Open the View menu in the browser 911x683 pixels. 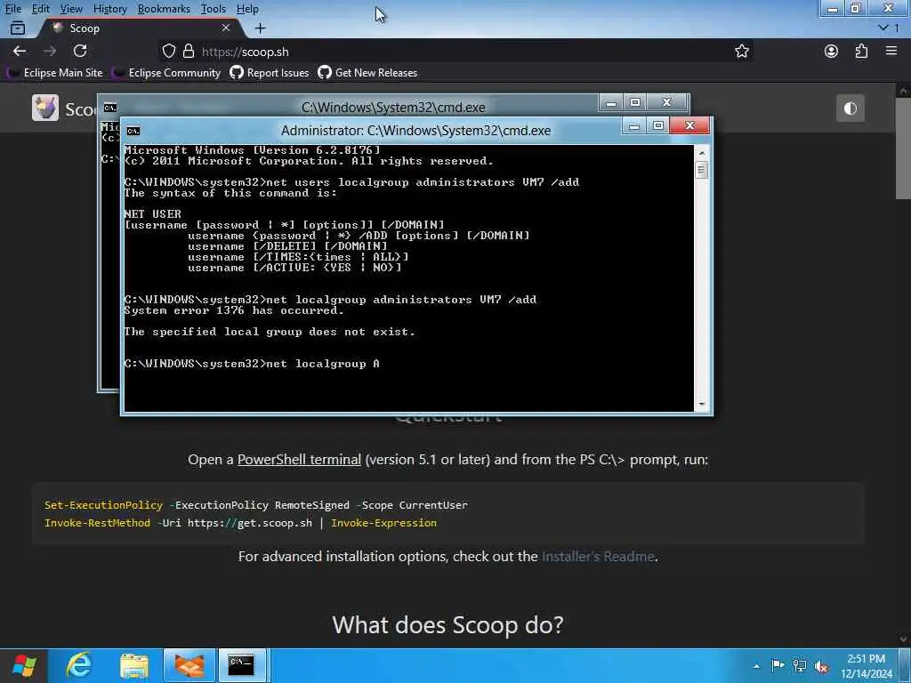click(71, 9)
